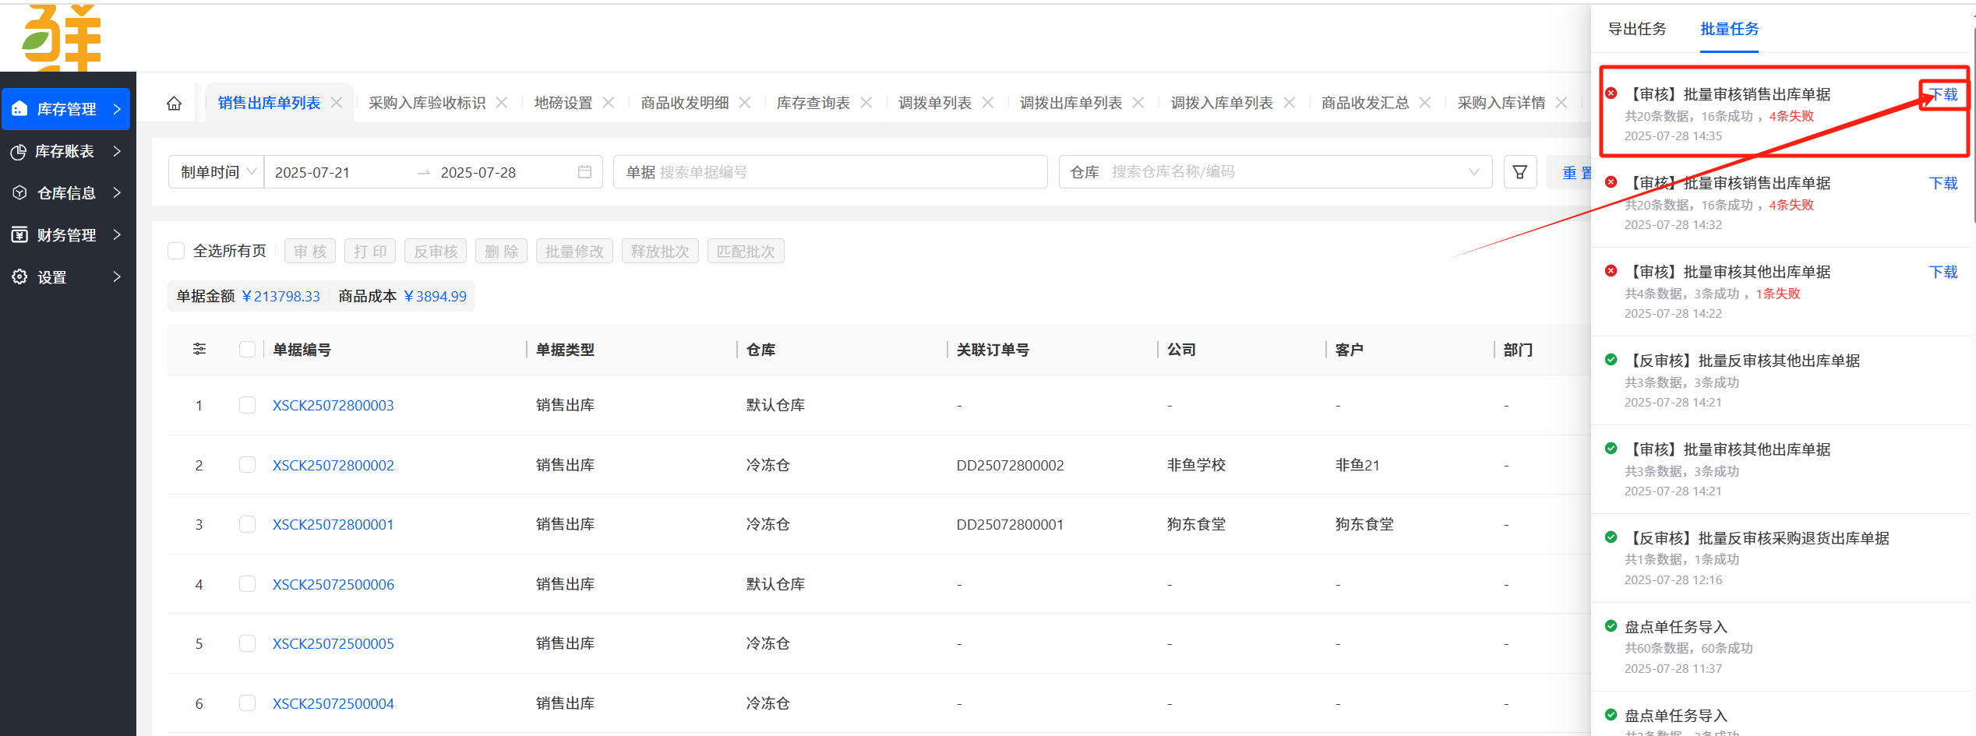This screenshot has width=1976, height=736.
Task: Close the 库存查询表 tab
Action: pyautogui.click(x=866, y=103)
